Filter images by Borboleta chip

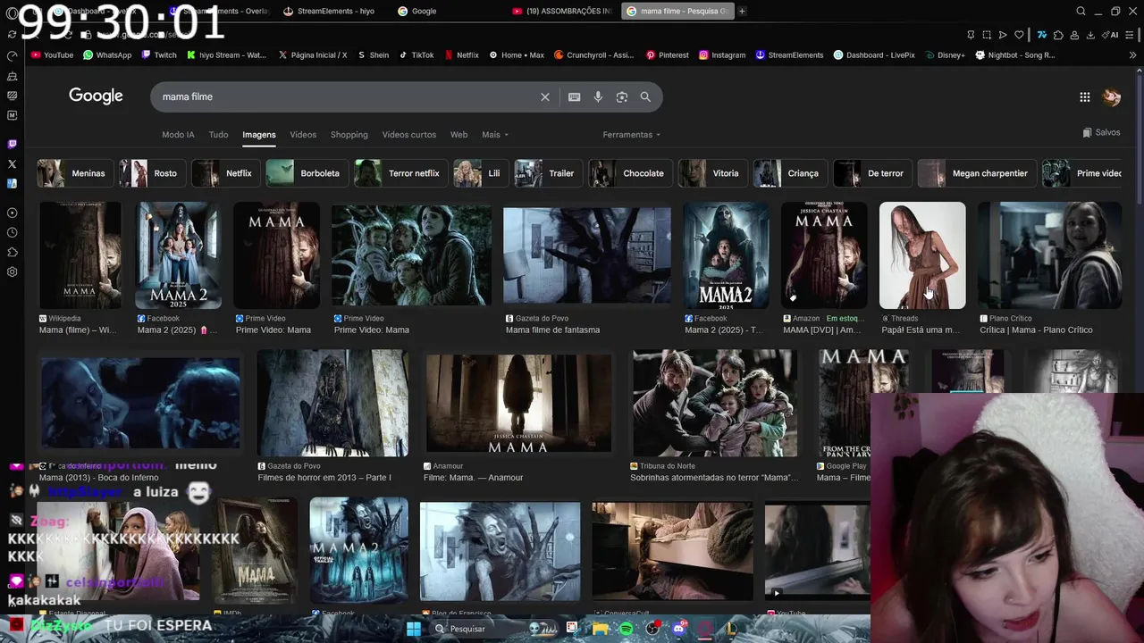[307, 173]
